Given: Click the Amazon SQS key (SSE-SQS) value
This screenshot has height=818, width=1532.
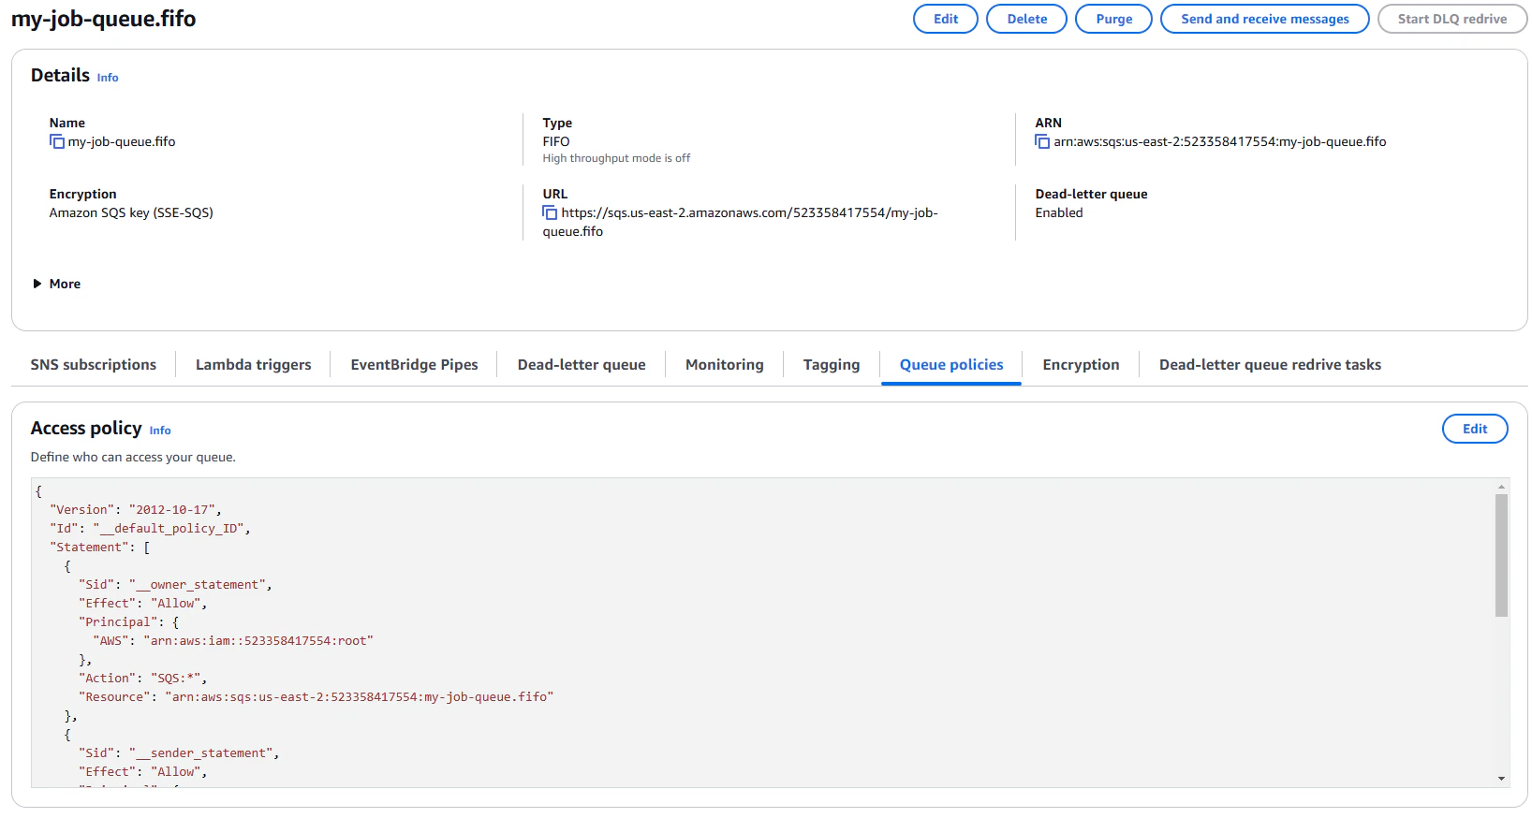Looking at the screenshot, I should click(131, 213).
